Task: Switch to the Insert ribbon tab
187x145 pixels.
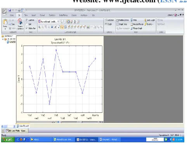Action: [x=34, y=15]
